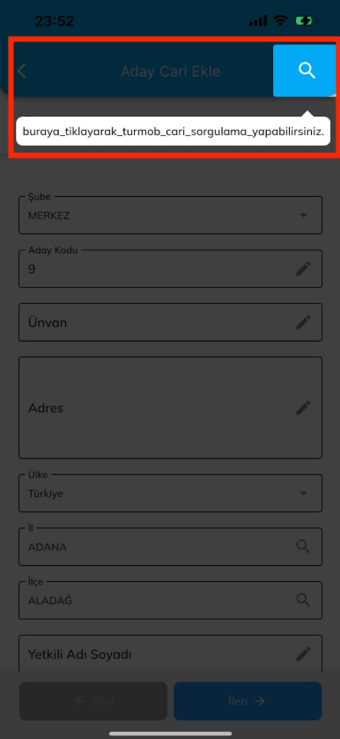Tap pencil icon in Yetkili Adı Soyadı field
This screenshot has width=340, height=739.
[303, 653]
